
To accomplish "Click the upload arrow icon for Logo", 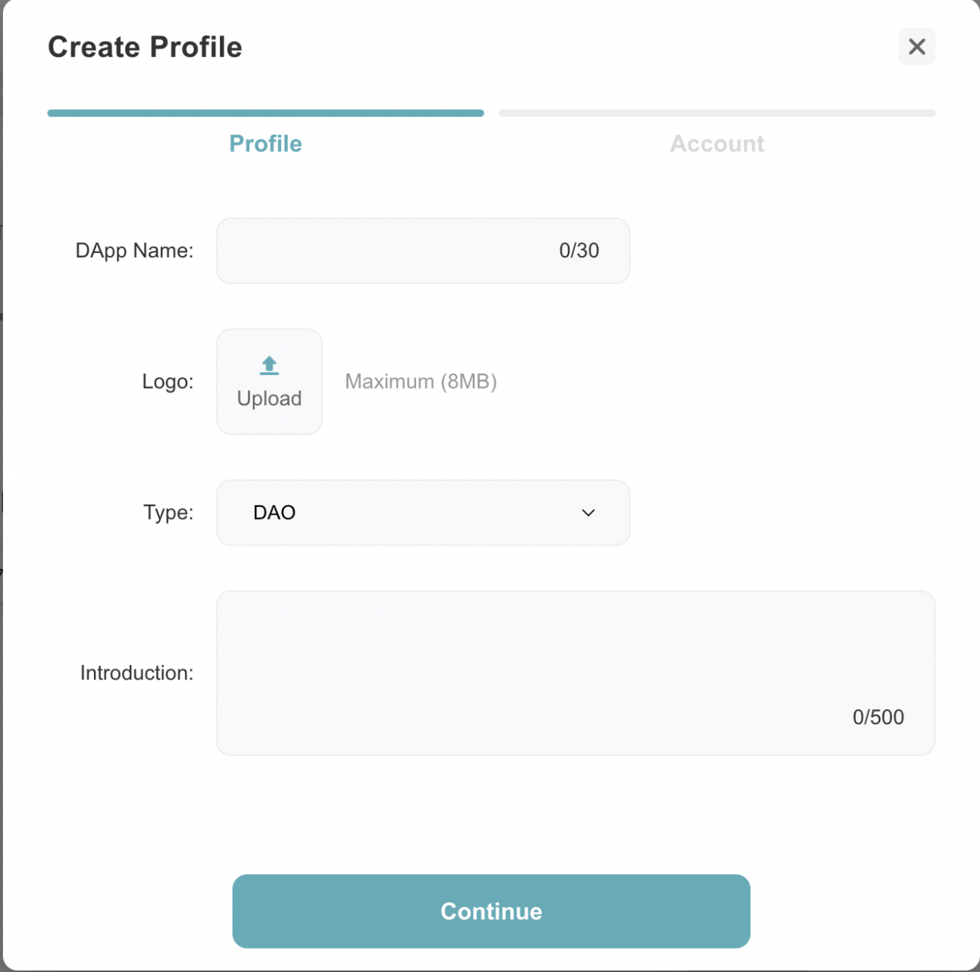I will (269, 365).
